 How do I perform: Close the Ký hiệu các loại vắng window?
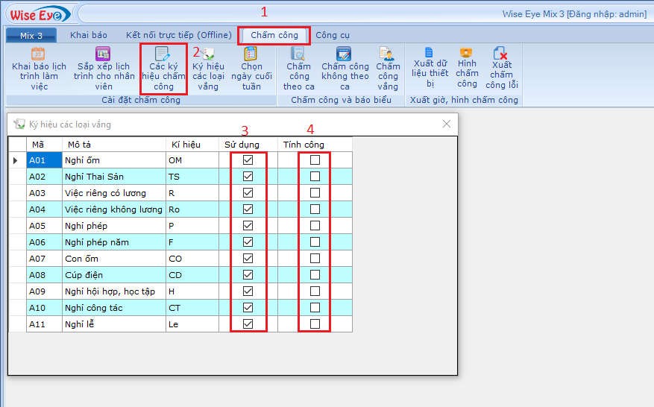447,124
